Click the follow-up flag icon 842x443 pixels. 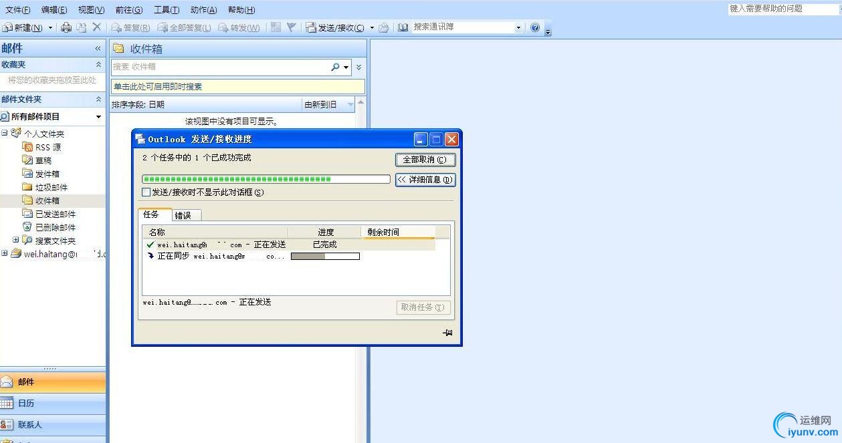pyautogui.click(x=292, y=27)
